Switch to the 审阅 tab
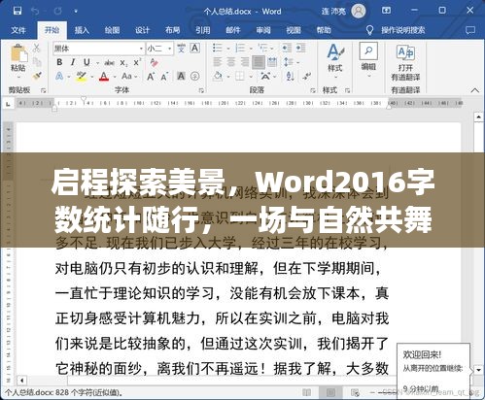The height and width of the screenshot is (400, 485). tap(263, 30)
